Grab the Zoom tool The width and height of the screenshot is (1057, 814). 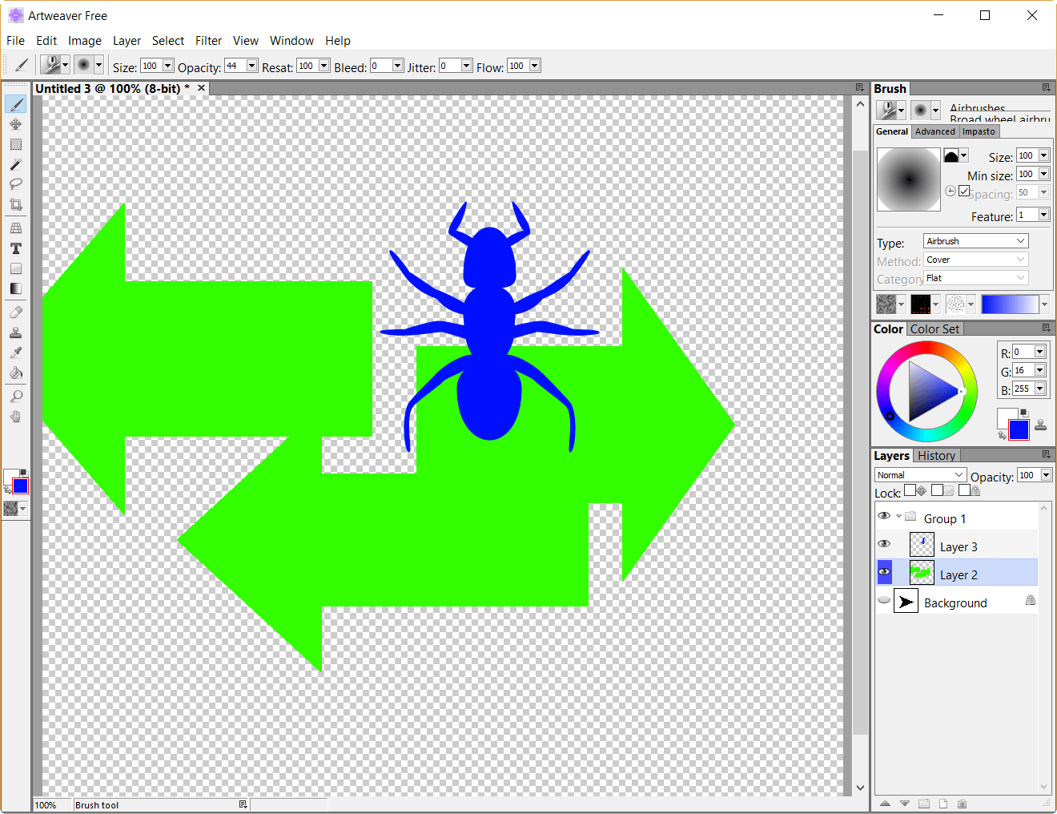[x=16, y=395]
